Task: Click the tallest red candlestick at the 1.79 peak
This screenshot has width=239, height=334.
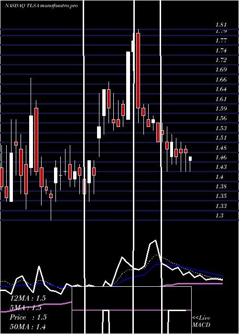Action: click(x=138, y=71)
